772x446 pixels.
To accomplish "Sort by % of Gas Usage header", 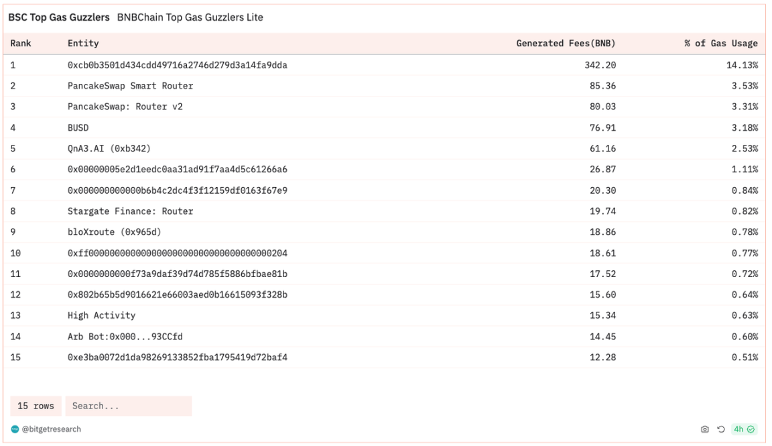I will [x=721, y=44].
